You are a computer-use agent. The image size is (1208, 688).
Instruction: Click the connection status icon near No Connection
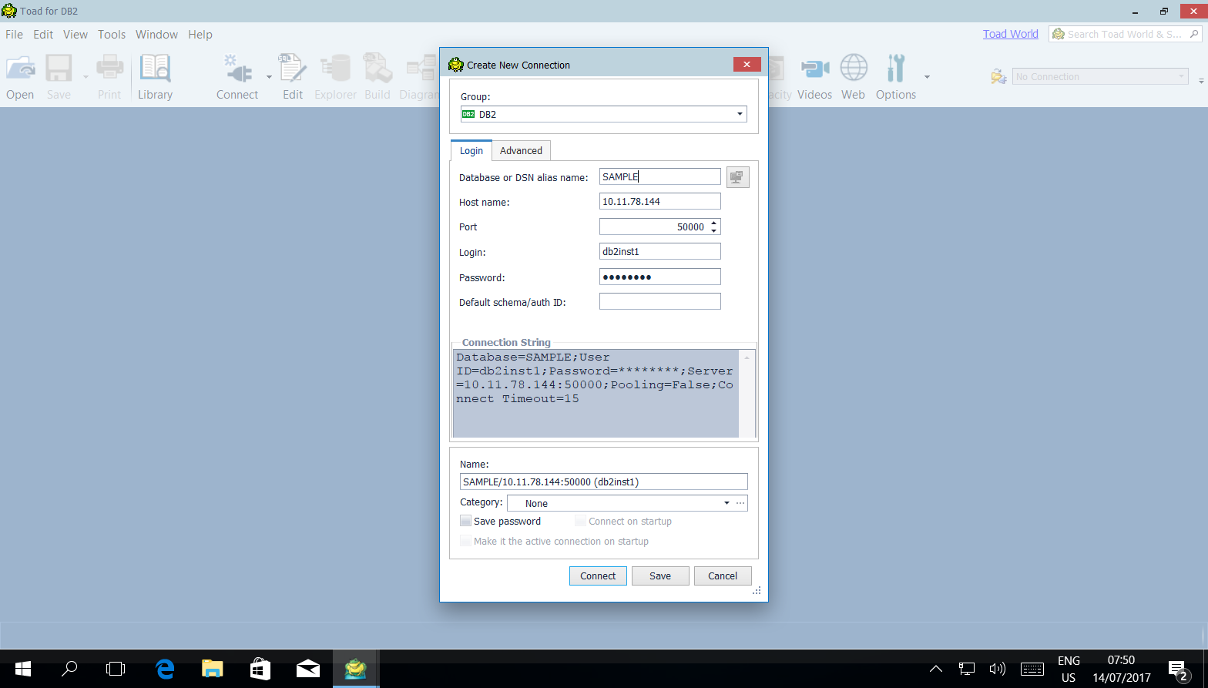point(999,76)
